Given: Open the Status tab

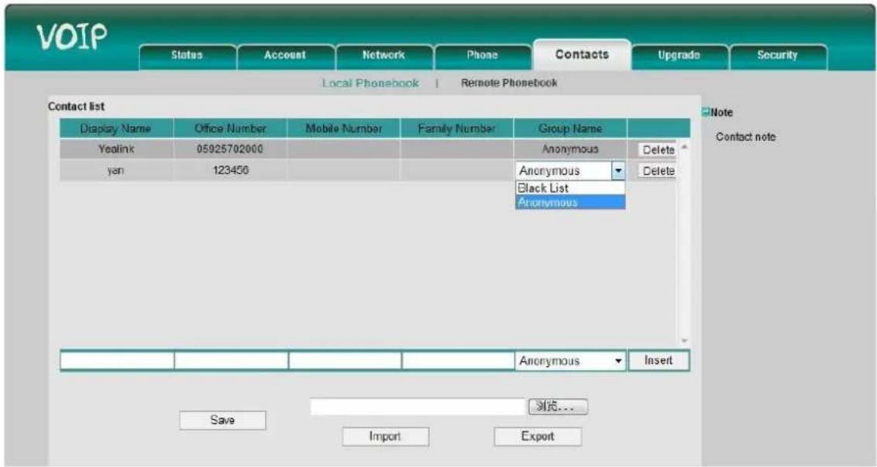Looking at the screenshot, I should point(187,55).
